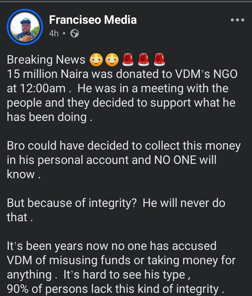Image resolution: width=252 pixels, height=296 pixels.
Task: Open the Franciseo Media page name
Action: (93, 20)
